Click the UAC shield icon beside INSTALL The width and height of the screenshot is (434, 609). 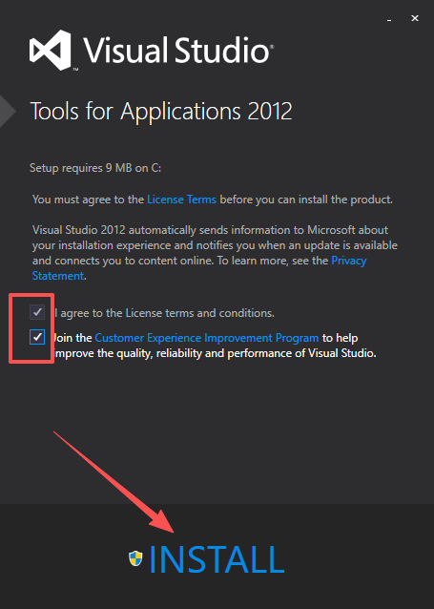(x=135, y=558)
